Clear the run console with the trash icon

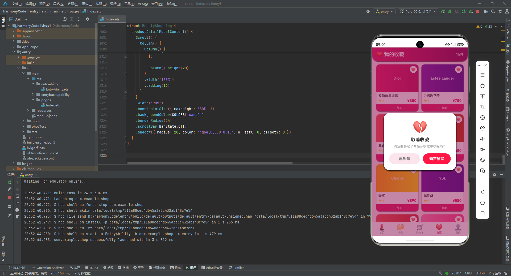(17, 217)
